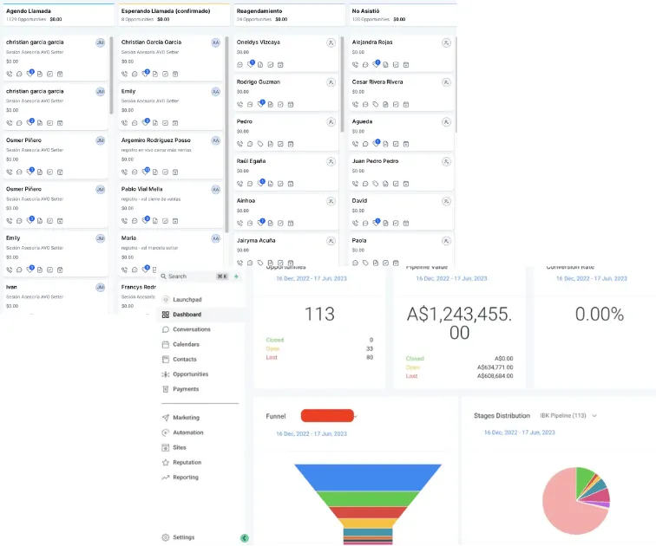Open Conversations in sidebar menu
Viewport: 656px width, 546px height.
(x=192, y=329)
